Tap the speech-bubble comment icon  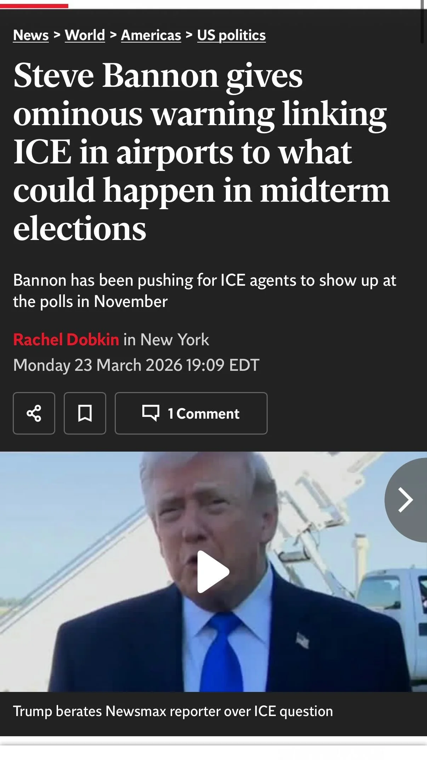[x=151, y=413]
